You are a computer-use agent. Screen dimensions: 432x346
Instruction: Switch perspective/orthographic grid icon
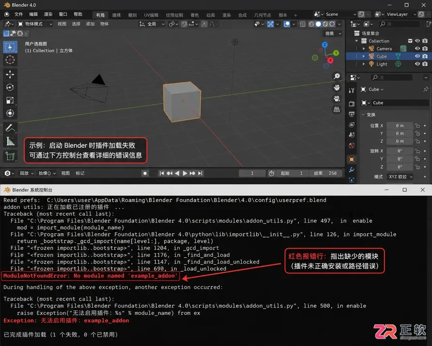337,110
